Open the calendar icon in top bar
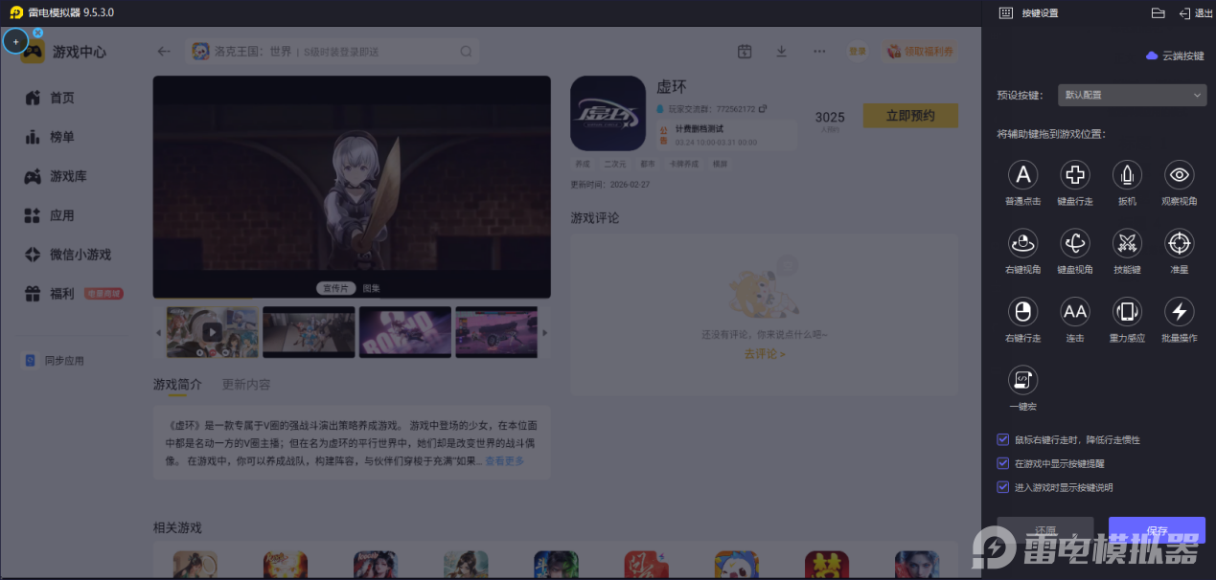The width and height of the screenshot is (1216, 580). coord(745,52)
